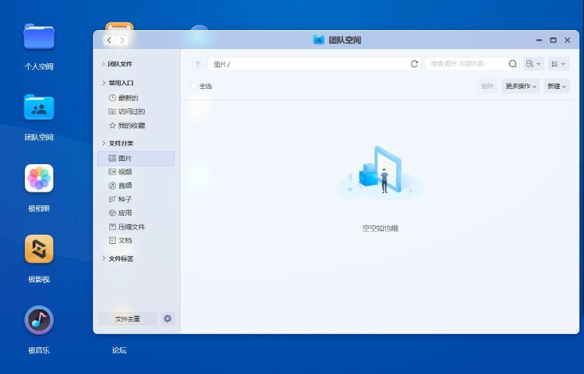The height and width of the screenshot is (374, 584).
Task: Click the up-directory arrow icon
Action: pyautogui.click(x=198, y=64)
